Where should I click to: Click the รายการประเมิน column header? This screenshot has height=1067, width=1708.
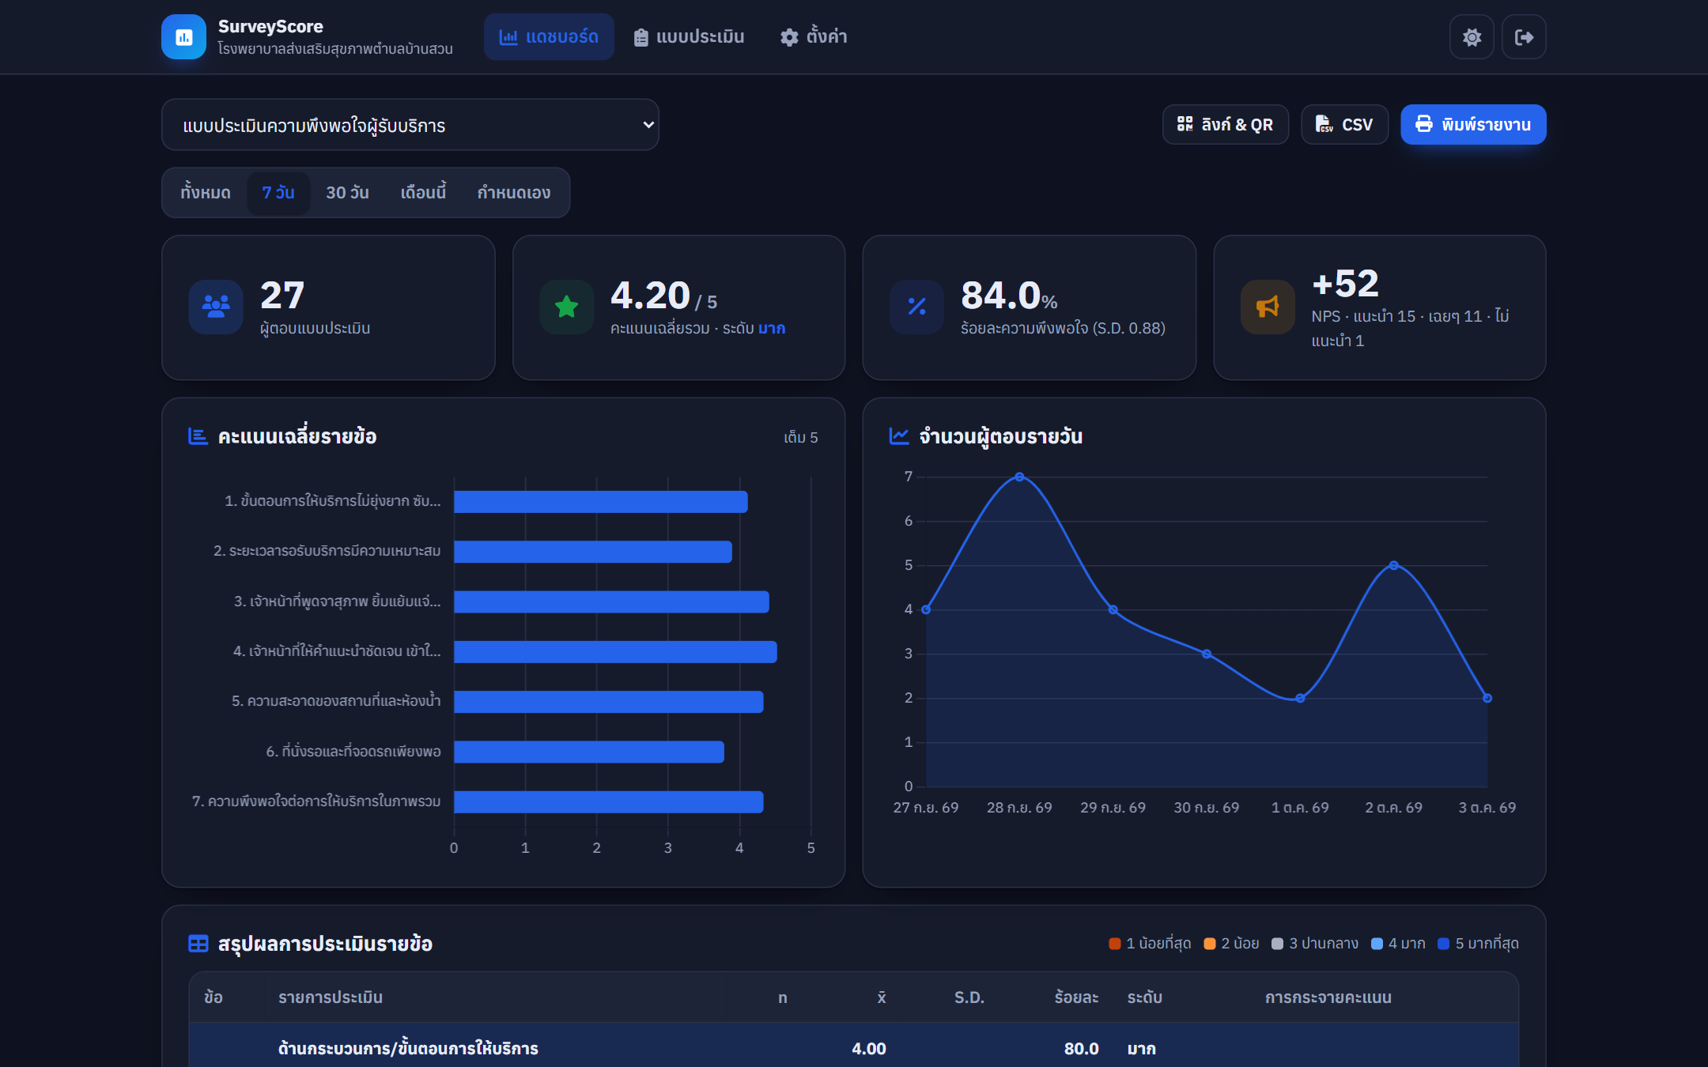coord(331,997)
